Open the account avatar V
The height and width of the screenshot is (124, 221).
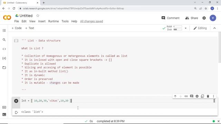[213, 18]
